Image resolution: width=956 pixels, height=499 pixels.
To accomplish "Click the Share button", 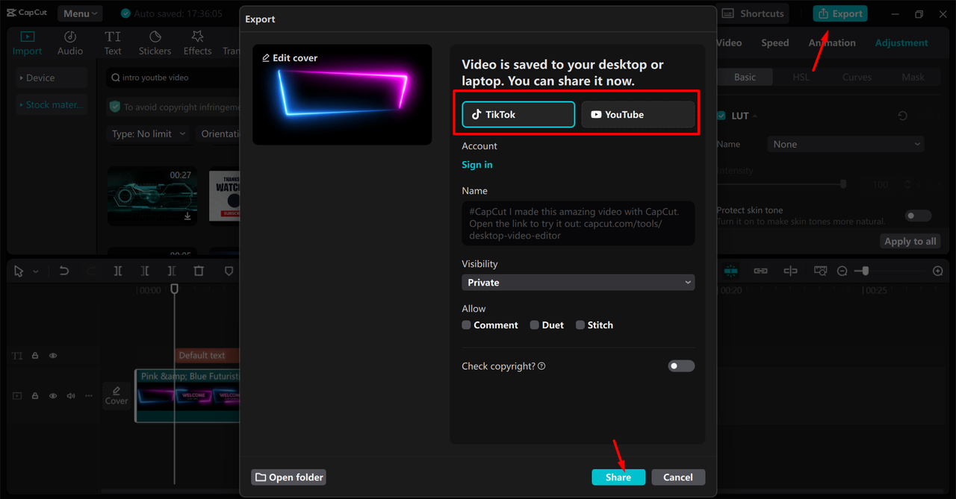I will (x=618, y=477).
